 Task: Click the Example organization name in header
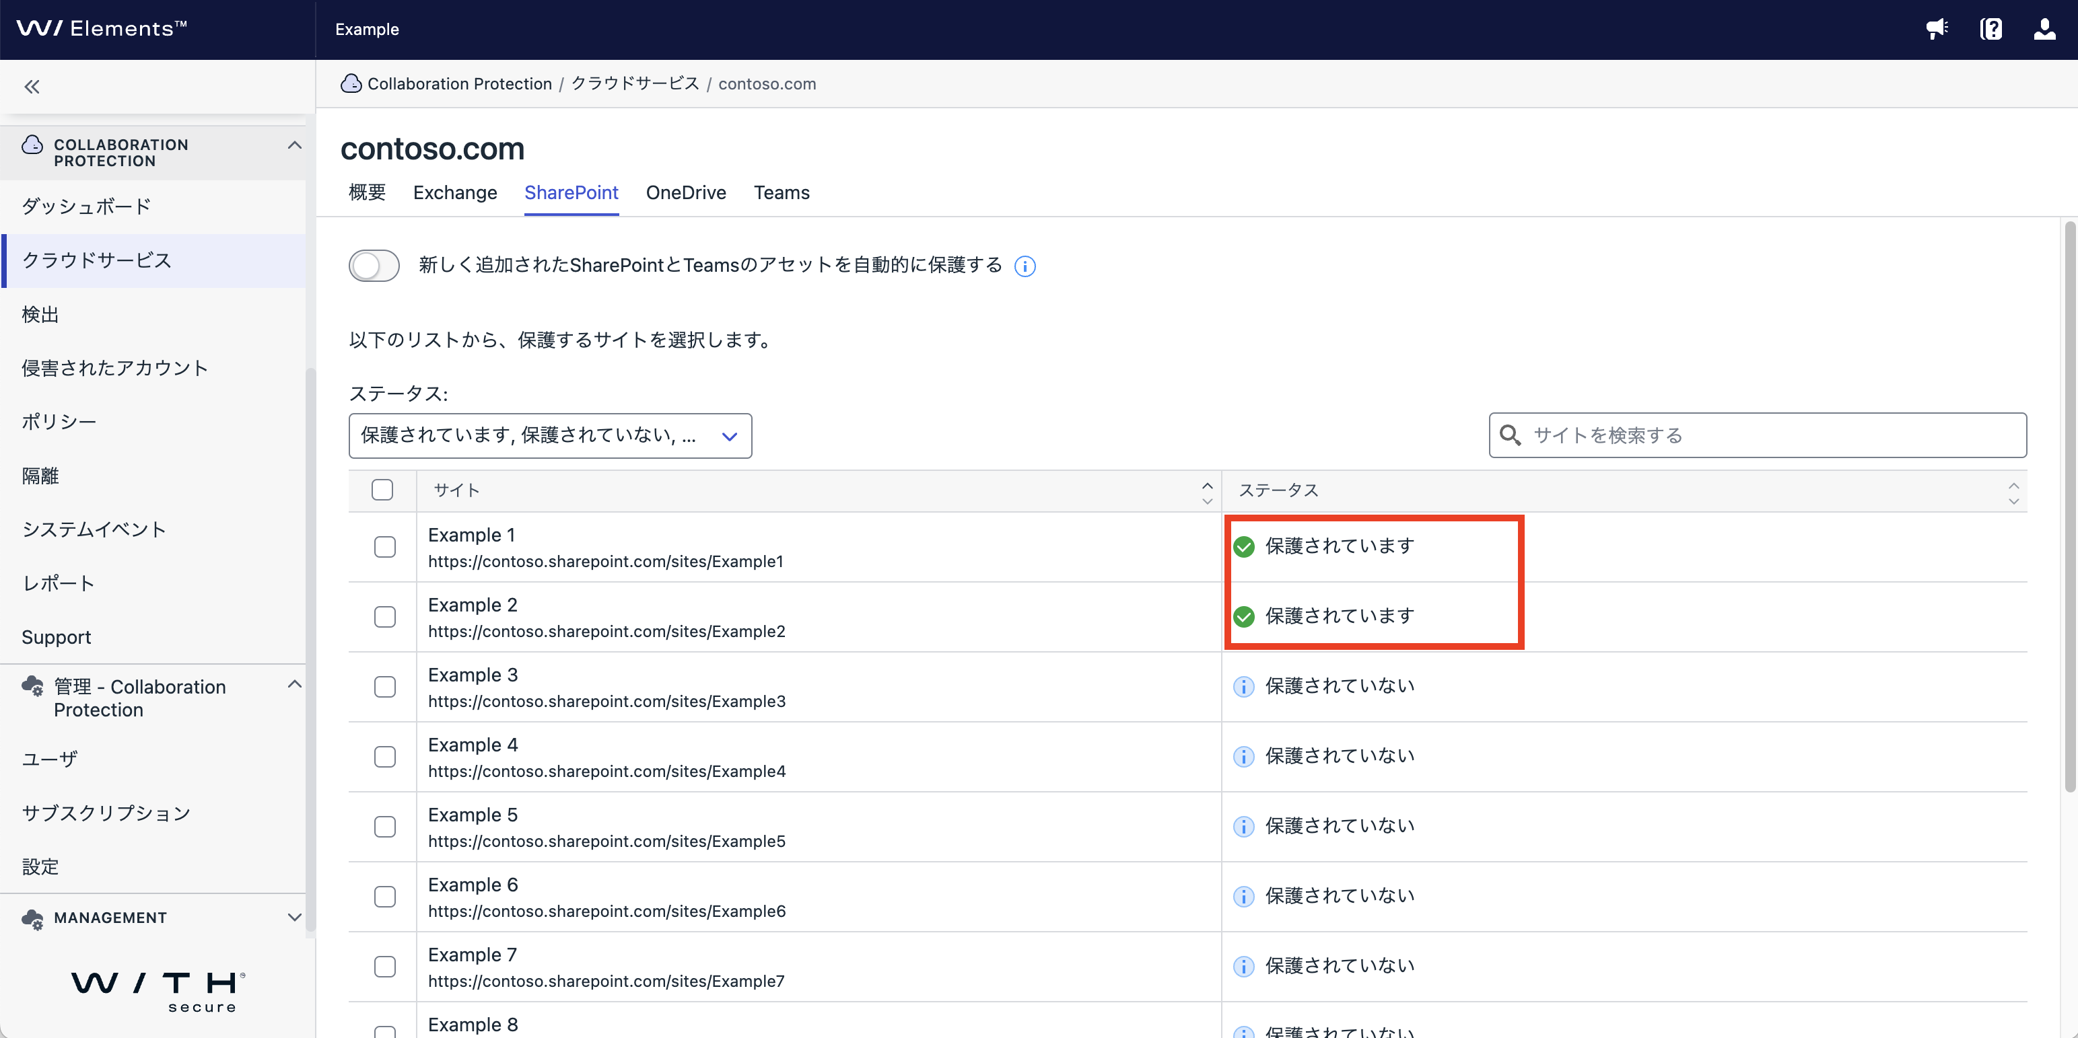pos(367,29)
